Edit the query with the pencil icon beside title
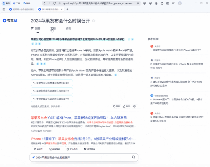Screen dimensions: 210x167 pos(94,21)
